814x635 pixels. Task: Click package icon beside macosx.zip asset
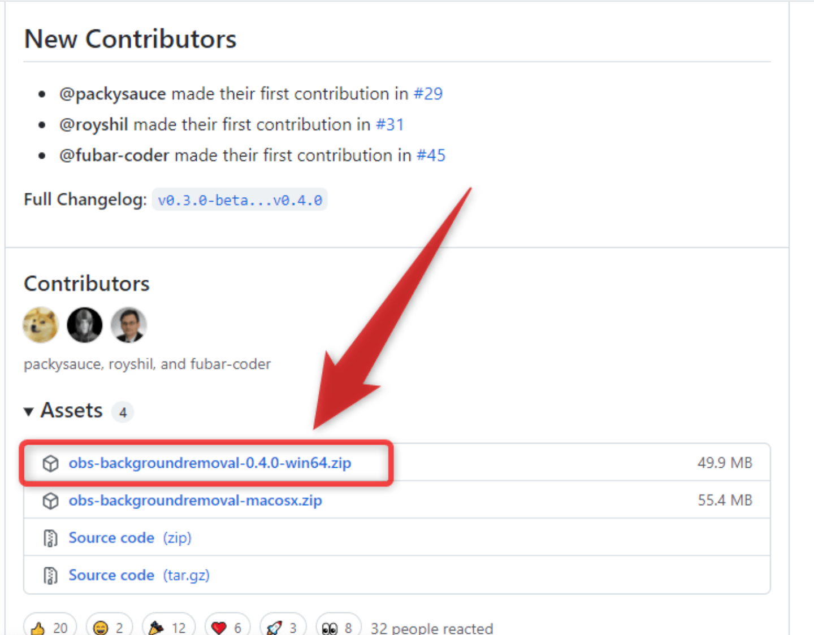(51, 501)
